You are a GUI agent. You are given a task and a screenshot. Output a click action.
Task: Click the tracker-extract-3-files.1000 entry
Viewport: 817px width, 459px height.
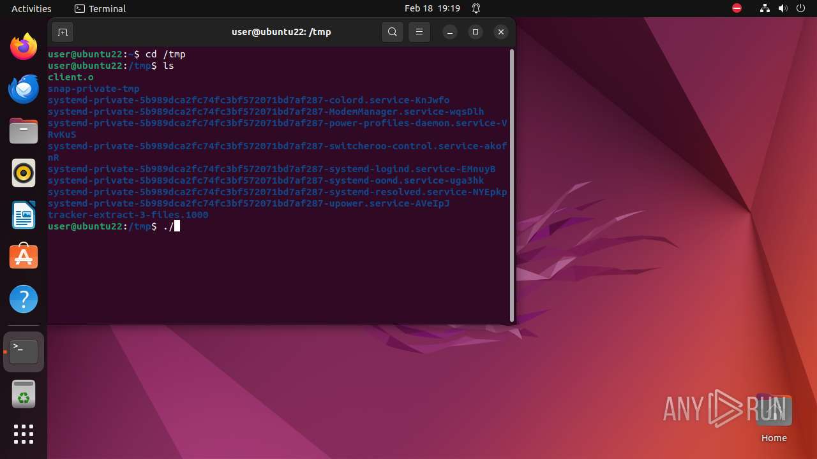pos(128,215)
